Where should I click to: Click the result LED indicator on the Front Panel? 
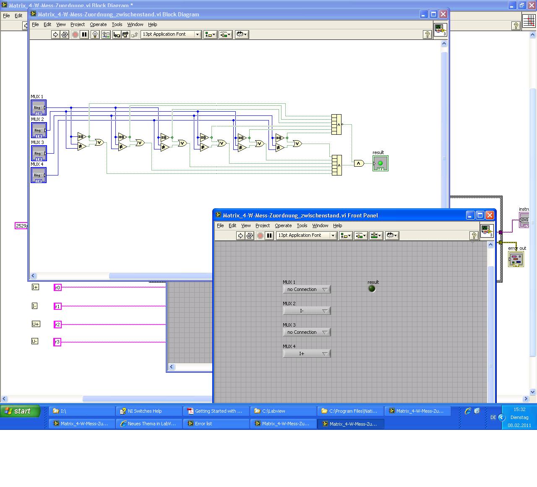tap(372, 289)
